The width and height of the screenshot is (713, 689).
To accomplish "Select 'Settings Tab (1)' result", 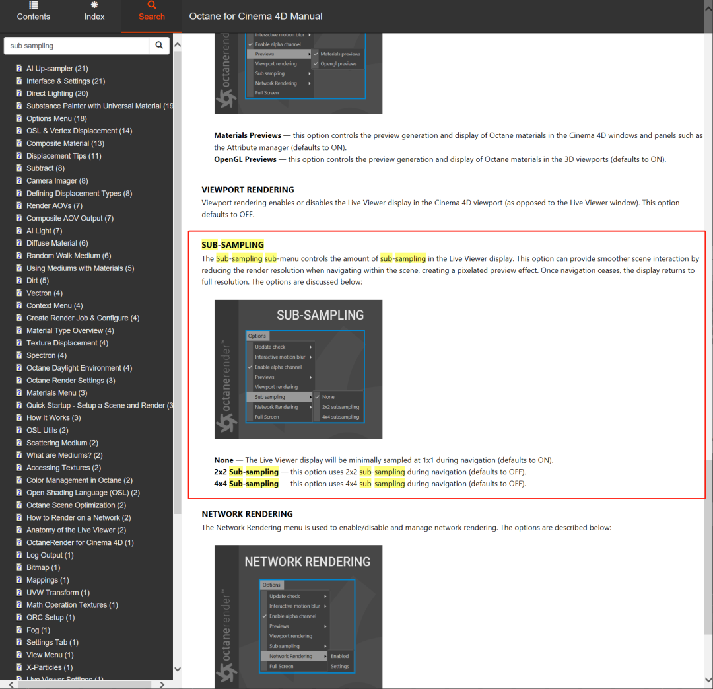I will click(52, 642).
